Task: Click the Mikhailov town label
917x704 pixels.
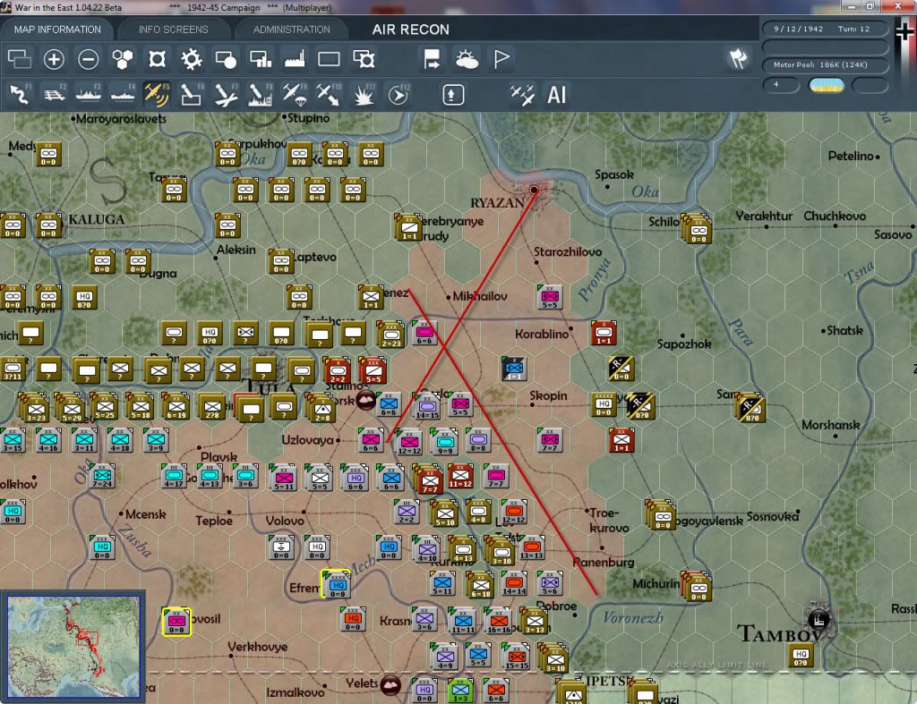Action: pos(480,296)
